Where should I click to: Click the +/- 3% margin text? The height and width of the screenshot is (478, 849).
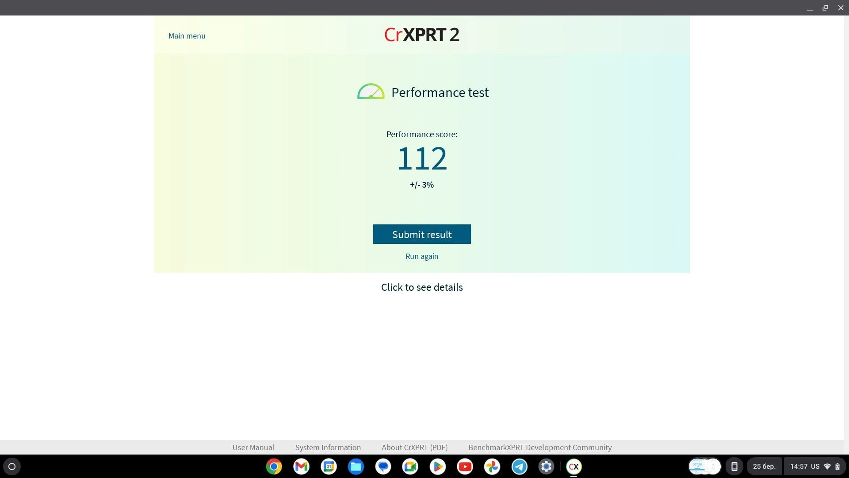coord(422,185)
